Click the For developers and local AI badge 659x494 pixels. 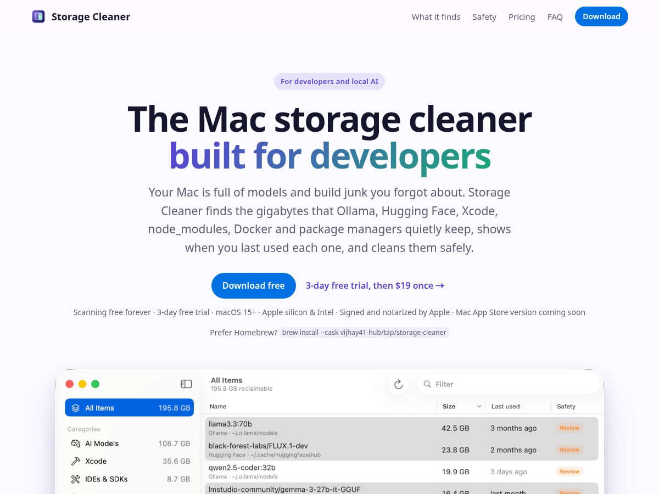(329, 81)
